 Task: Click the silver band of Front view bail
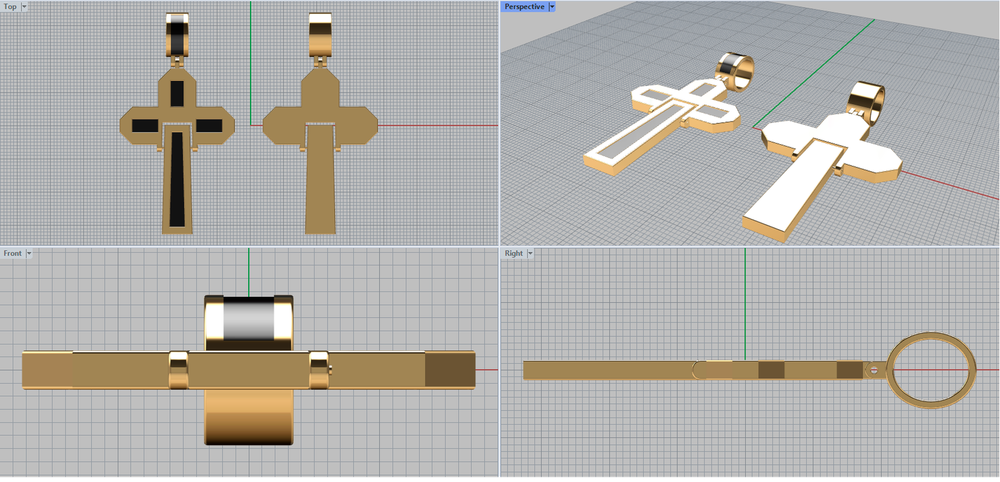tap(248, 319)
